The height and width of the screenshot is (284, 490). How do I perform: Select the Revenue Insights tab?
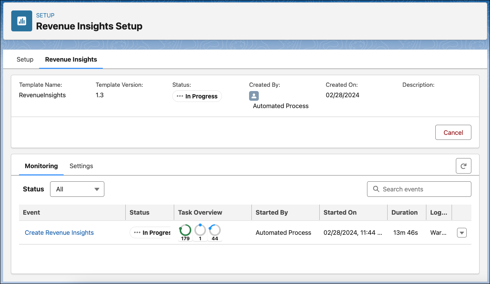pyautogui.click(x=71, y=60)
